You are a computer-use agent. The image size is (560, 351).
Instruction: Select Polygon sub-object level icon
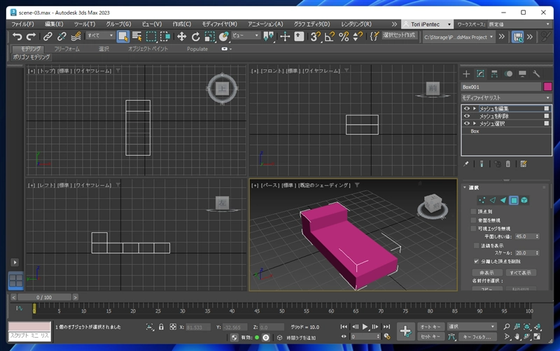point(514,200)
